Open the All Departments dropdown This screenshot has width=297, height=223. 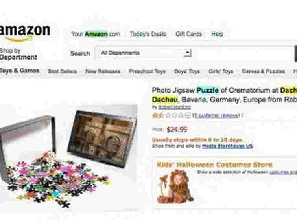pyautogui.click(x=145, y=53)
